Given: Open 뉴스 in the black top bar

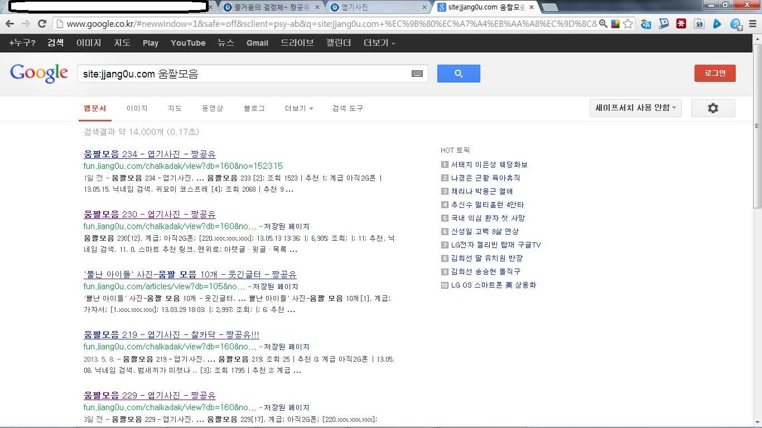Looking at the screenshot, I should [x=226, y=43].
